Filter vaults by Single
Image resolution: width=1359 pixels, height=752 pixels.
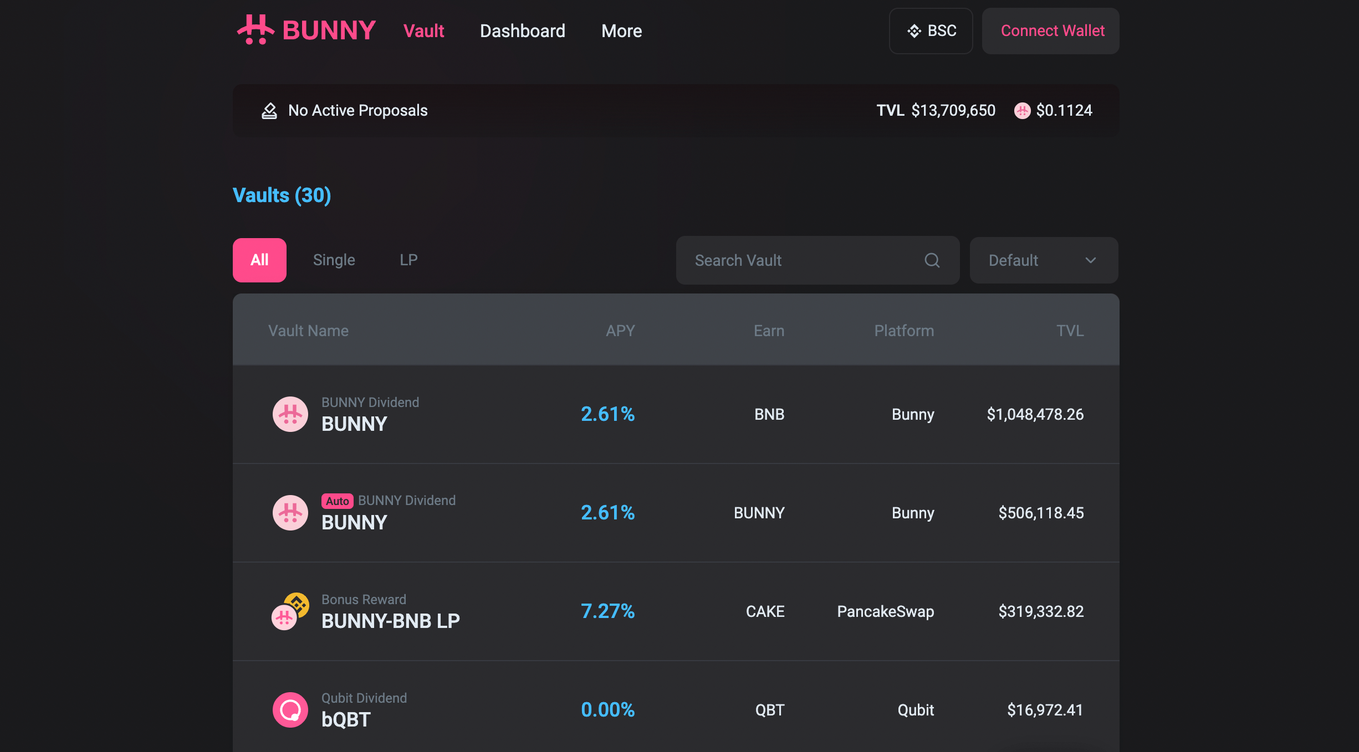point(334,260)
